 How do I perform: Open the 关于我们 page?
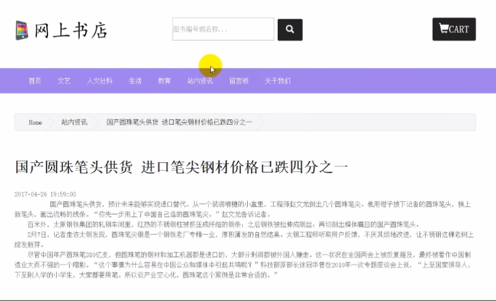point(277,81)
